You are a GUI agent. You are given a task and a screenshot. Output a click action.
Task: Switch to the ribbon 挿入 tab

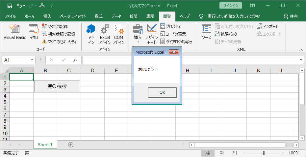pyautogui.click(x=47, y=16)
